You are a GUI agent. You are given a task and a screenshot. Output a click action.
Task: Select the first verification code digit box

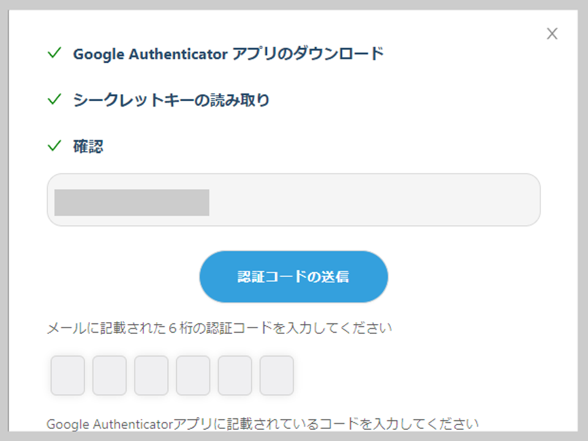(67, 375)
